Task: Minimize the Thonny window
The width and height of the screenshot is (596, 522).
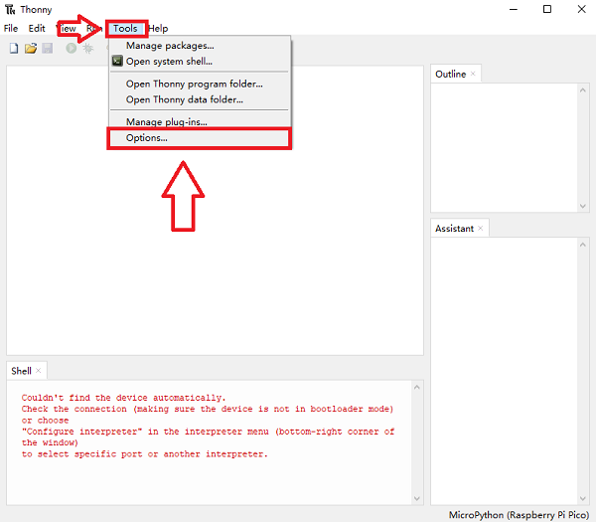Action: pos(514,10)
